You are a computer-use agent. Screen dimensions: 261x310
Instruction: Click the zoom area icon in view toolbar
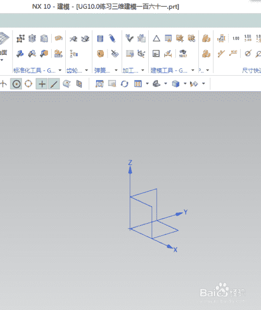[x=112, y=84]
